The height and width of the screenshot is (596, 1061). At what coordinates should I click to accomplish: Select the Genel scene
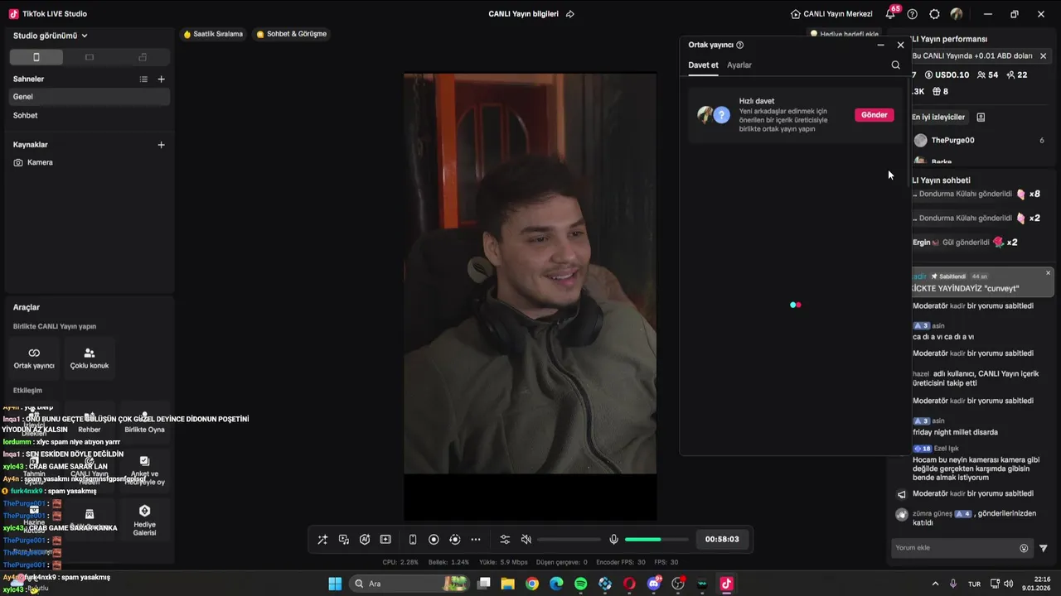tap(90, 97)
